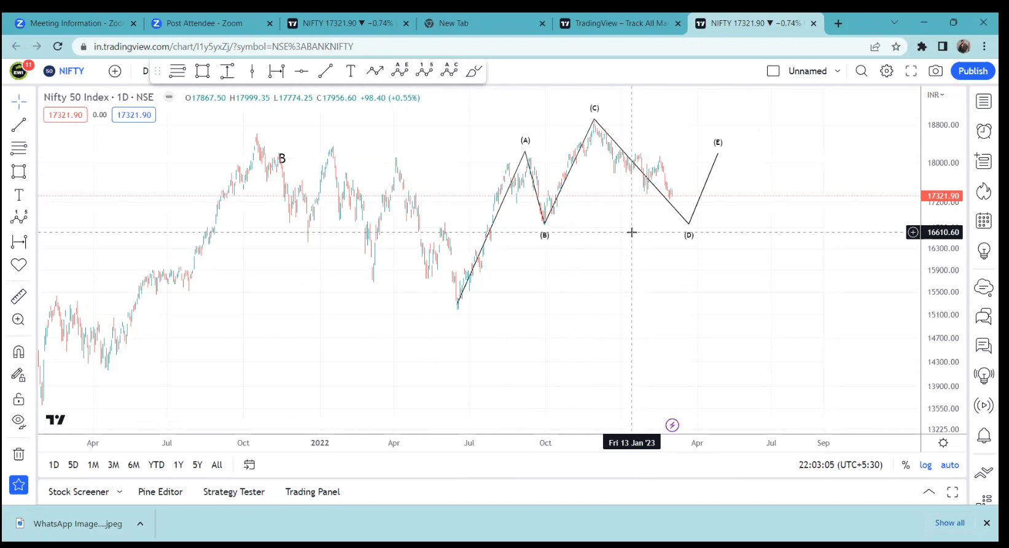1009x548 pixels.
Task: Click the Publish button
Action: [972, 71]
